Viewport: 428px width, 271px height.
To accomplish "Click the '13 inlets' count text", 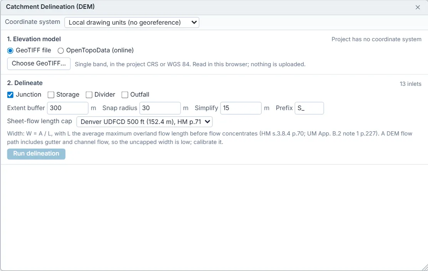I will pos(411,84).
